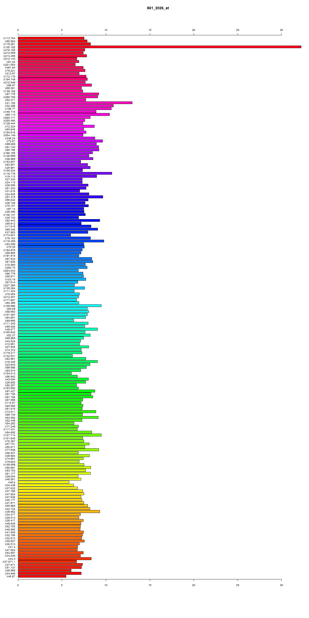Select the longest red bar X120.192
This screenshot has height=618, width=309.
pos(160,47)
